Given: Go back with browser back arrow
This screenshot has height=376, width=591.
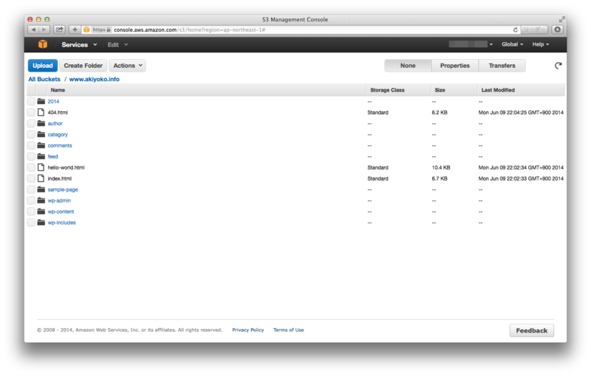Looking at the screenshot, I should pyautogui.click(x=33, y=29).
